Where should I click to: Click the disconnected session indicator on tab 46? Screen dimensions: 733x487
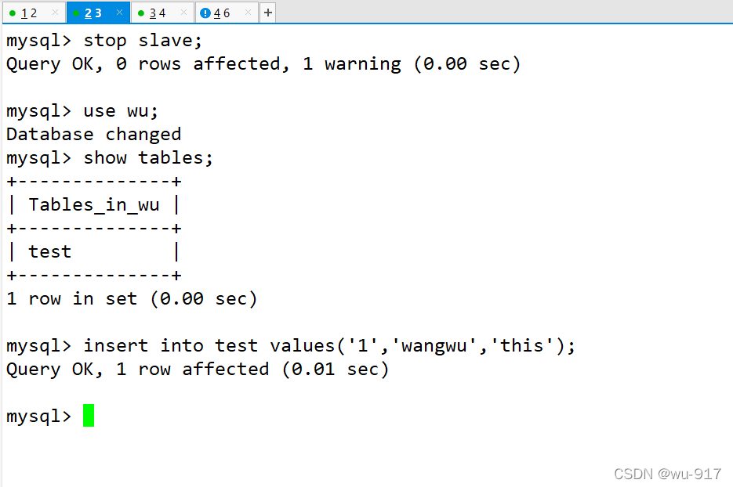[205, 12]
